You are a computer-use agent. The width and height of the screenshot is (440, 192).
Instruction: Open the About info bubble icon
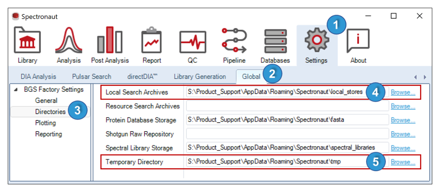pos(358,40)
